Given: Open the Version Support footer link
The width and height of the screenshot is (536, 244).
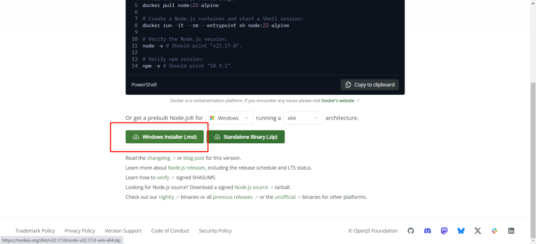Looking at the screenshot, I should click(x=123, y=231).
